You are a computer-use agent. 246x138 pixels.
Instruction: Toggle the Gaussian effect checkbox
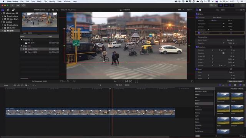pos(196,18)
